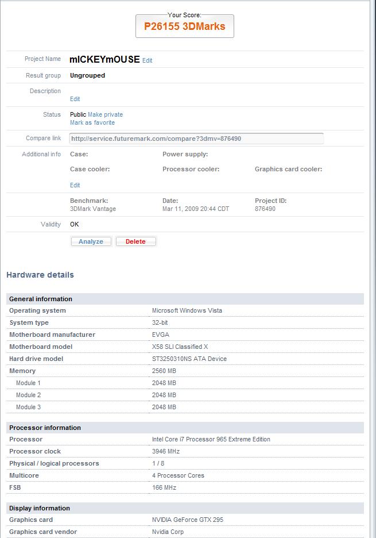Screen dimensions: 376x538
Task: Click the Display information section header
Action: tap(185, 508)
